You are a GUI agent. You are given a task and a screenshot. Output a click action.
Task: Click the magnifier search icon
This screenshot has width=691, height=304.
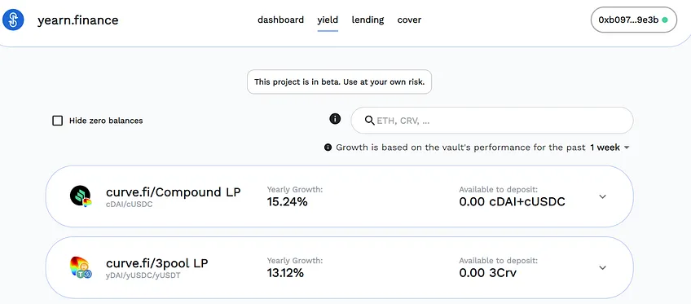tap(370, 121)
